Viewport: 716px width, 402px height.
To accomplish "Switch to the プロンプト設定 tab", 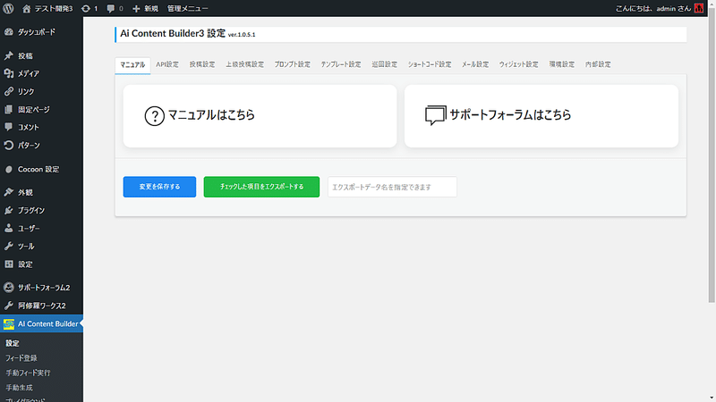I will pos(293,64).
